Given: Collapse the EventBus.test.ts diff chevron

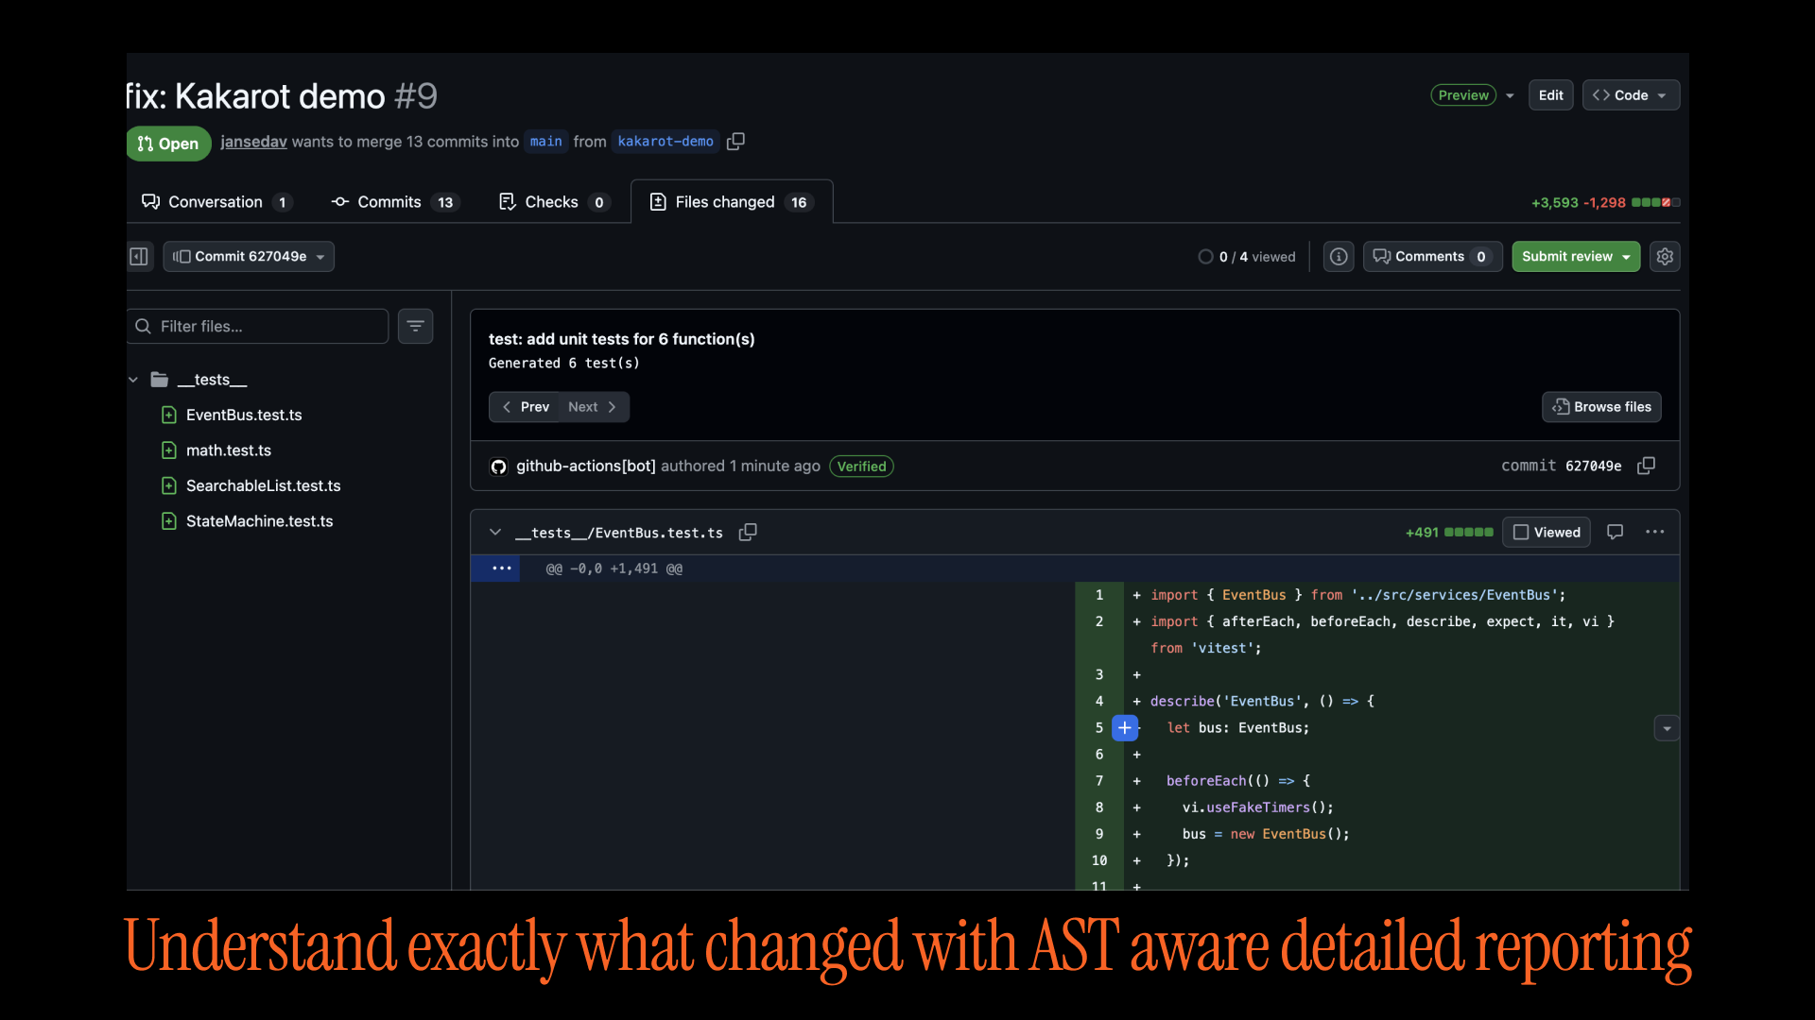Looking at the screenshot, I should [x=494, y=533].
